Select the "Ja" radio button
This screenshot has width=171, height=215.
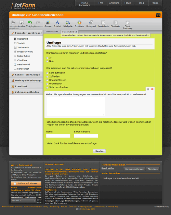tap(47, 58)
